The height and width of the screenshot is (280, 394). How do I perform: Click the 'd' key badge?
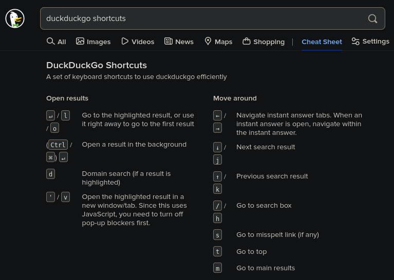point(50,174)
